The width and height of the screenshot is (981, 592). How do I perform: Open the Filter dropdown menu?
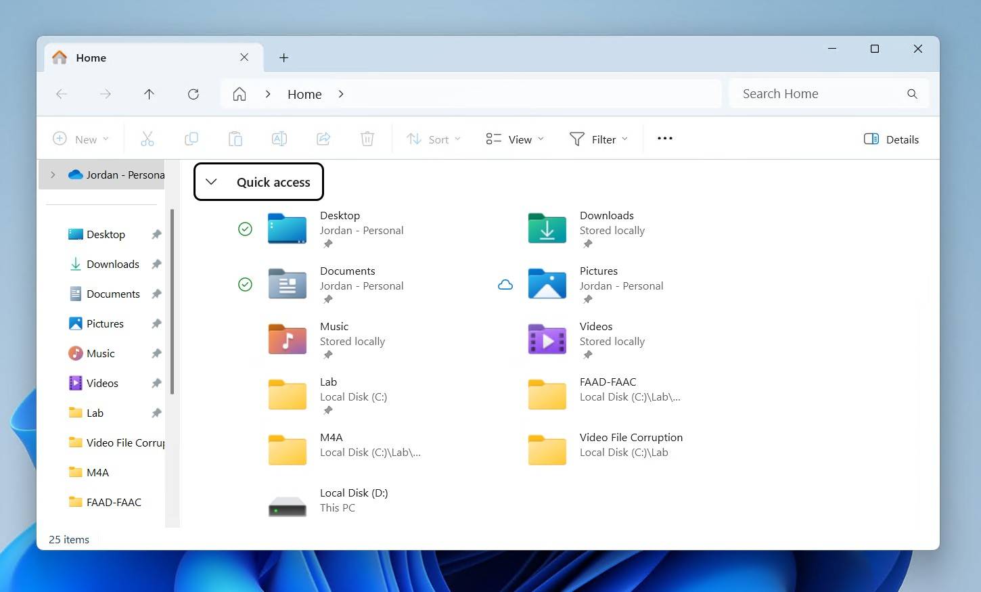(599, 139)
